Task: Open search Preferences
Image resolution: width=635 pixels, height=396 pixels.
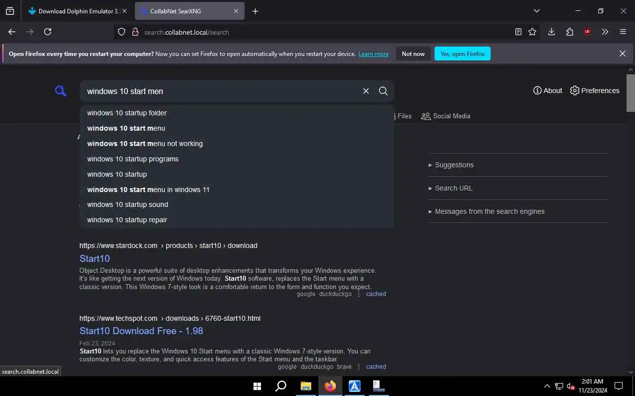Action: 594,91
